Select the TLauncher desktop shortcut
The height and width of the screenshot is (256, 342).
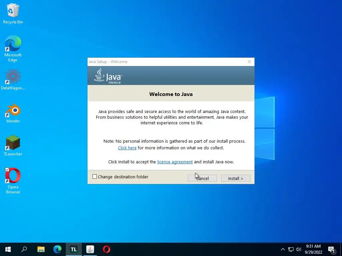coord(13,145)
